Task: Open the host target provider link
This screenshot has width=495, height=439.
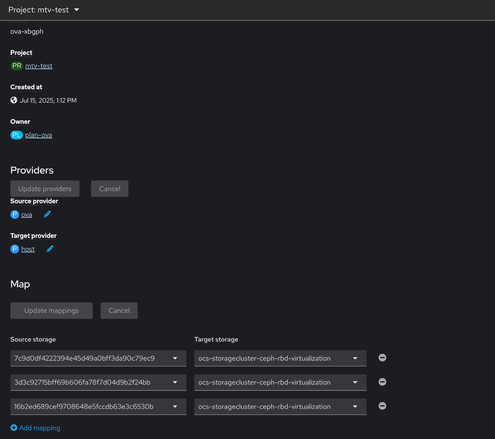Action: point(28,249)
